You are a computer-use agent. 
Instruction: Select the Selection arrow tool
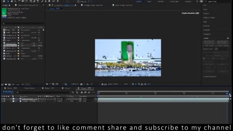8,1
